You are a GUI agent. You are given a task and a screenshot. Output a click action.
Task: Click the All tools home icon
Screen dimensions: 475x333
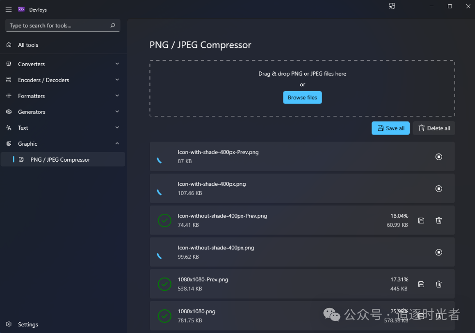pos(9,45)
